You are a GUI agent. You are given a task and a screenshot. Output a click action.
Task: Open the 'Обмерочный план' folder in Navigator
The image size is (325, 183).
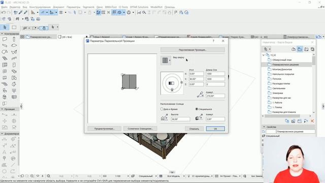[282, 60]
